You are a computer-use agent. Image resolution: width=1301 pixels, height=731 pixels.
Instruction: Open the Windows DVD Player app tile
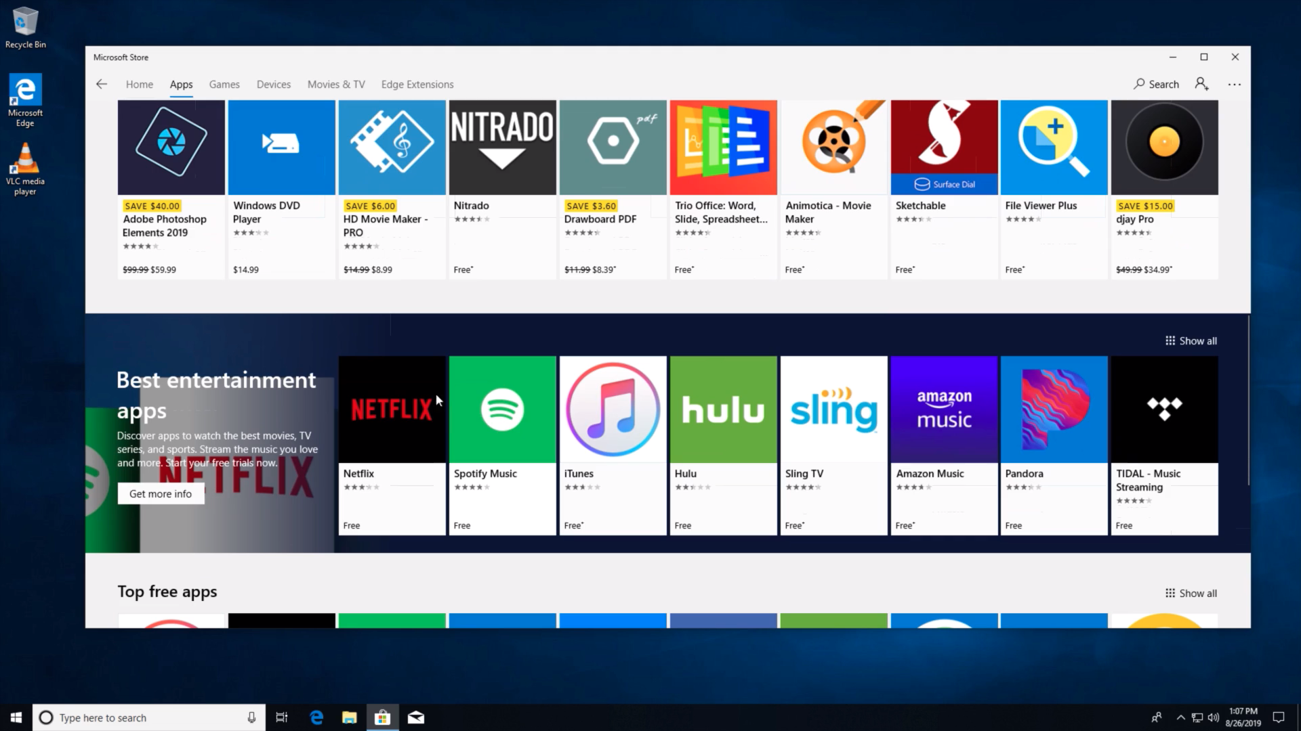281,190
